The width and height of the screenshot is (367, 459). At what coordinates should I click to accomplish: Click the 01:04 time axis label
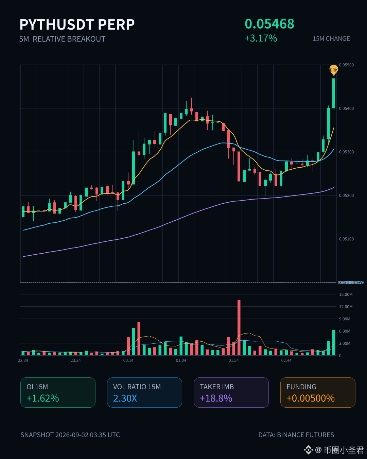(181, 360)
